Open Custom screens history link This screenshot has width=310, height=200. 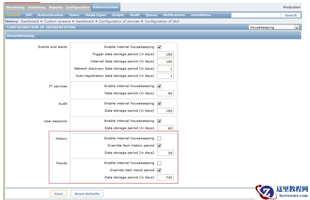pos(57,21)
